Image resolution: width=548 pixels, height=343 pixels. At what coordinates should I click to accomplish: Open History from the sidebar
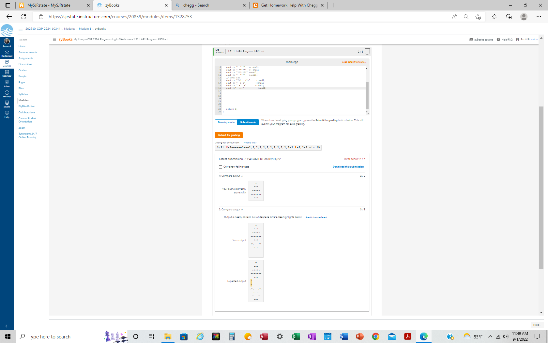(x=7, y=94)
